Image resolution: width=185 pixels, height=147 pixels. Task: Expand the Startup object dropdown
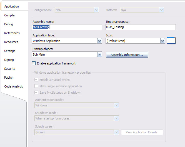[99, 55]
